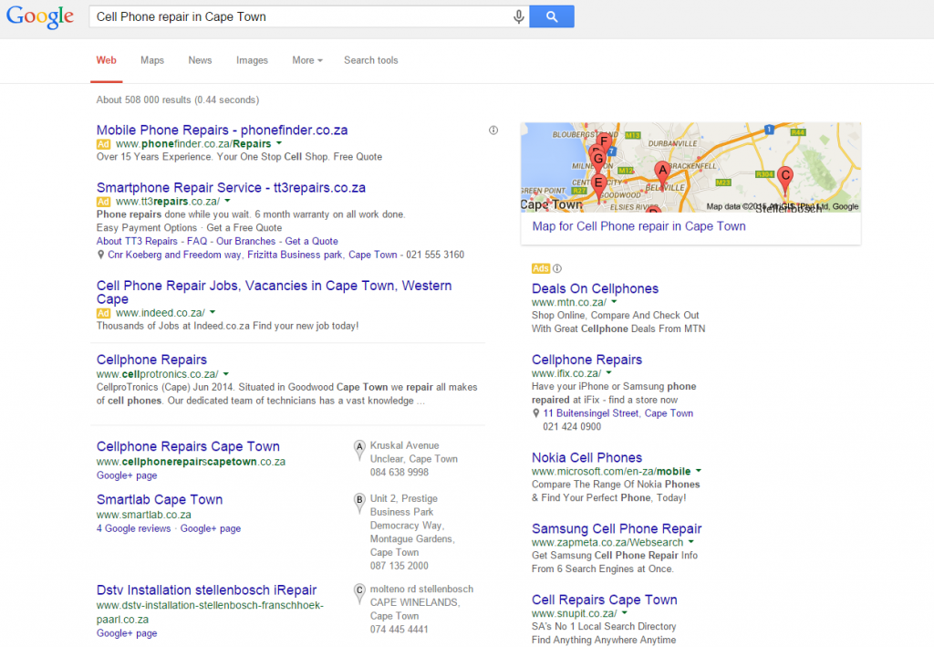This screenshot has height=647, width=934.
Task: Expand dropdown arrow next to zapmeta.co.za URL
Action: pos(691,542)
